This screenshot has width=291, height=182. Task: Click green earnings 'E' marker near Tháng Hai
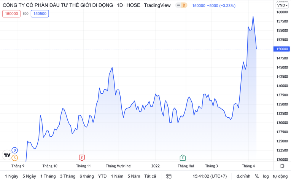click(183, 158)
